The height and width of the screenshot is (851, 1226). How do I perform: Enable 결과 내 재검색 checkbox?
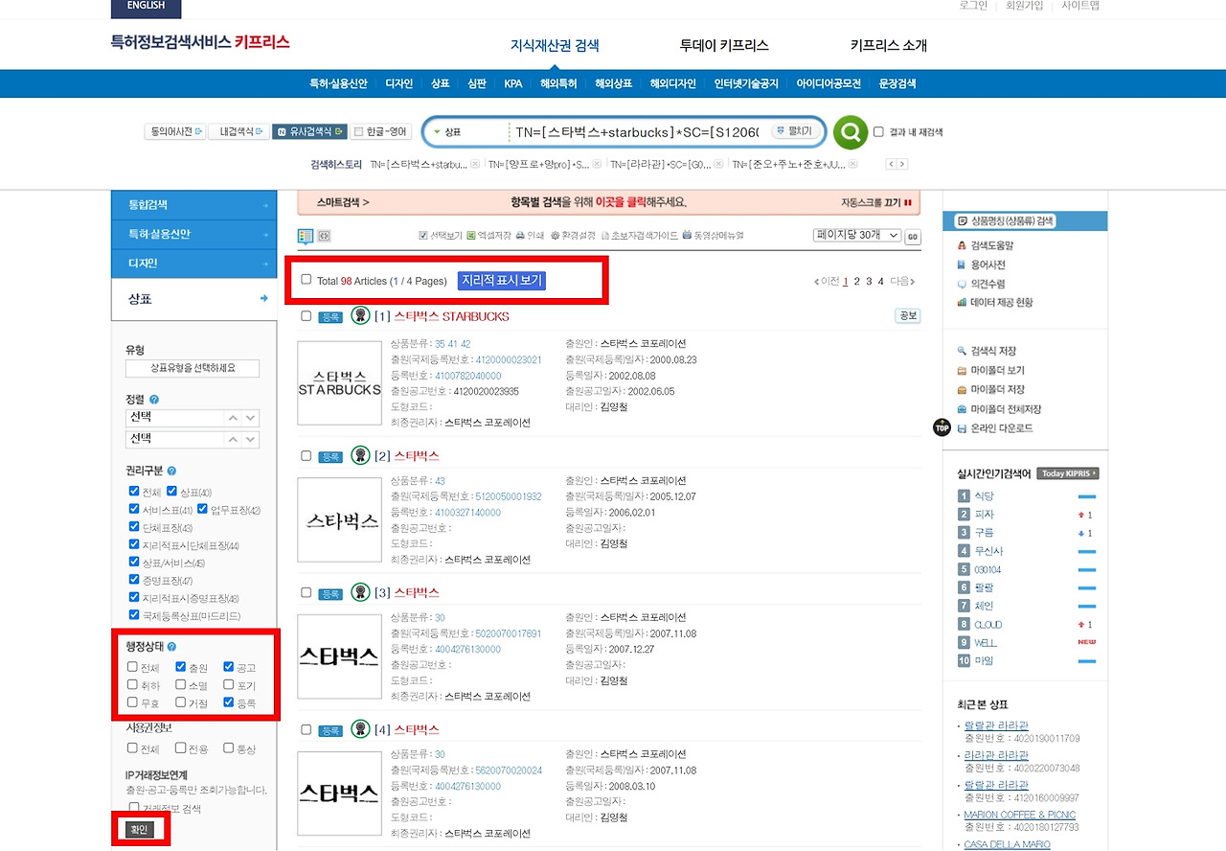pyautogui.click(x=878, y=132)
